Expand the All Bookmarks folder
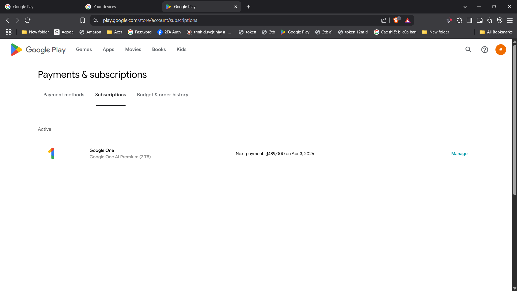Image resolution: width=517 pixels, height=291 pixels. click(x=496, y=32)
